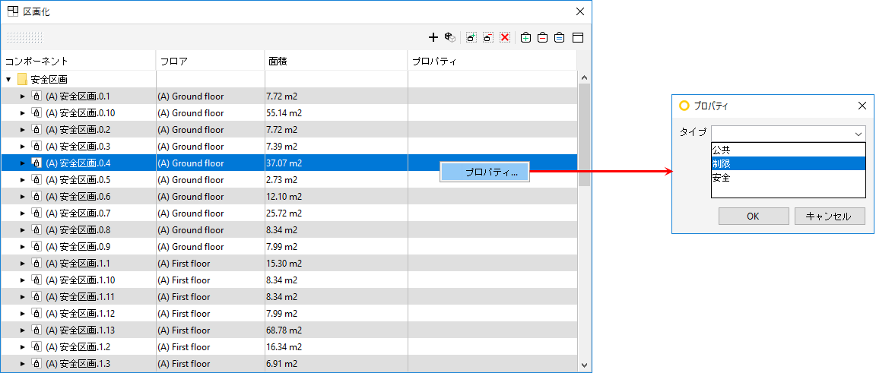Click lock icon of 安全区画.0.1 row
The image size is (876, 373).
(x=36, y=96)
